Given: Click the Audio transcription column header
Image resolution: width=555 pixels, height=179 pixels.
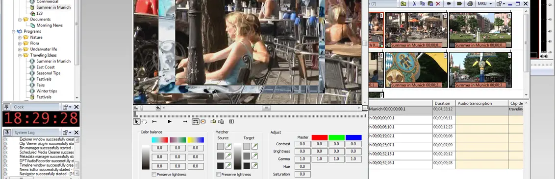Looking at the screenshot, I should tap(482, 104).
